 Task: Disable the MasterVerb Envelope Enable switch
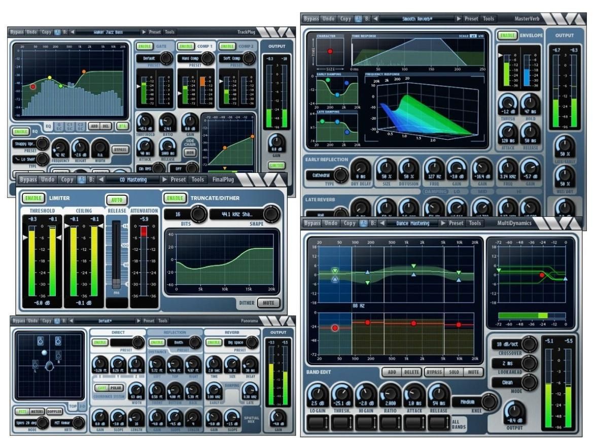[506, 35]
